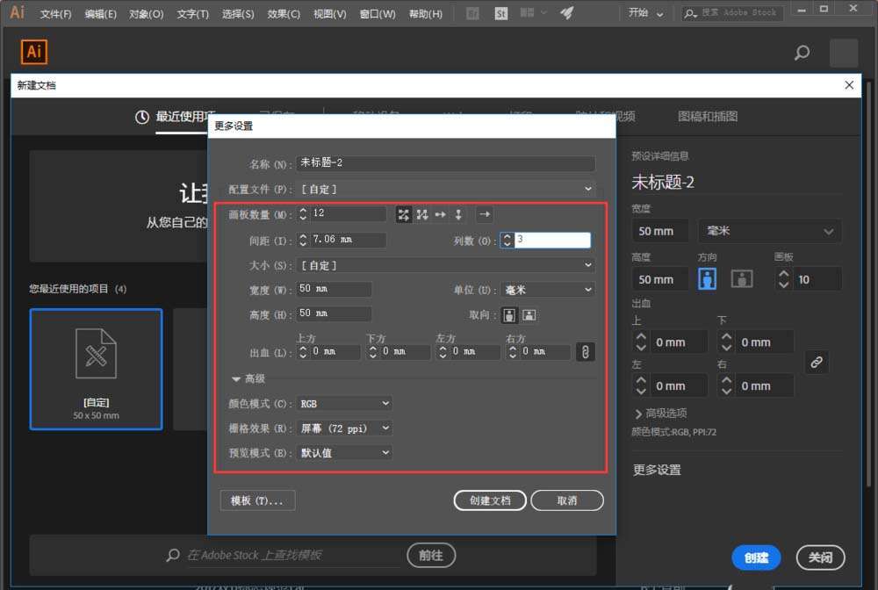Image resolution: width=878 pixels, height=590 pixels.
Task: Open the 大小 size dropdown
Action: [x=446, y=265]
